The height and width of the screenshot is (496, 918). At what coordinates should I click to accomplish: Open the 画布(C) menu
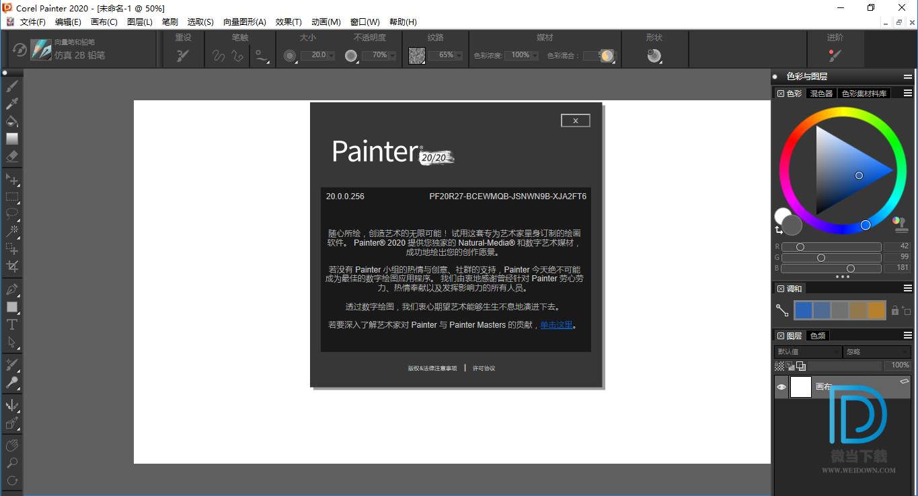click(104, 22)
